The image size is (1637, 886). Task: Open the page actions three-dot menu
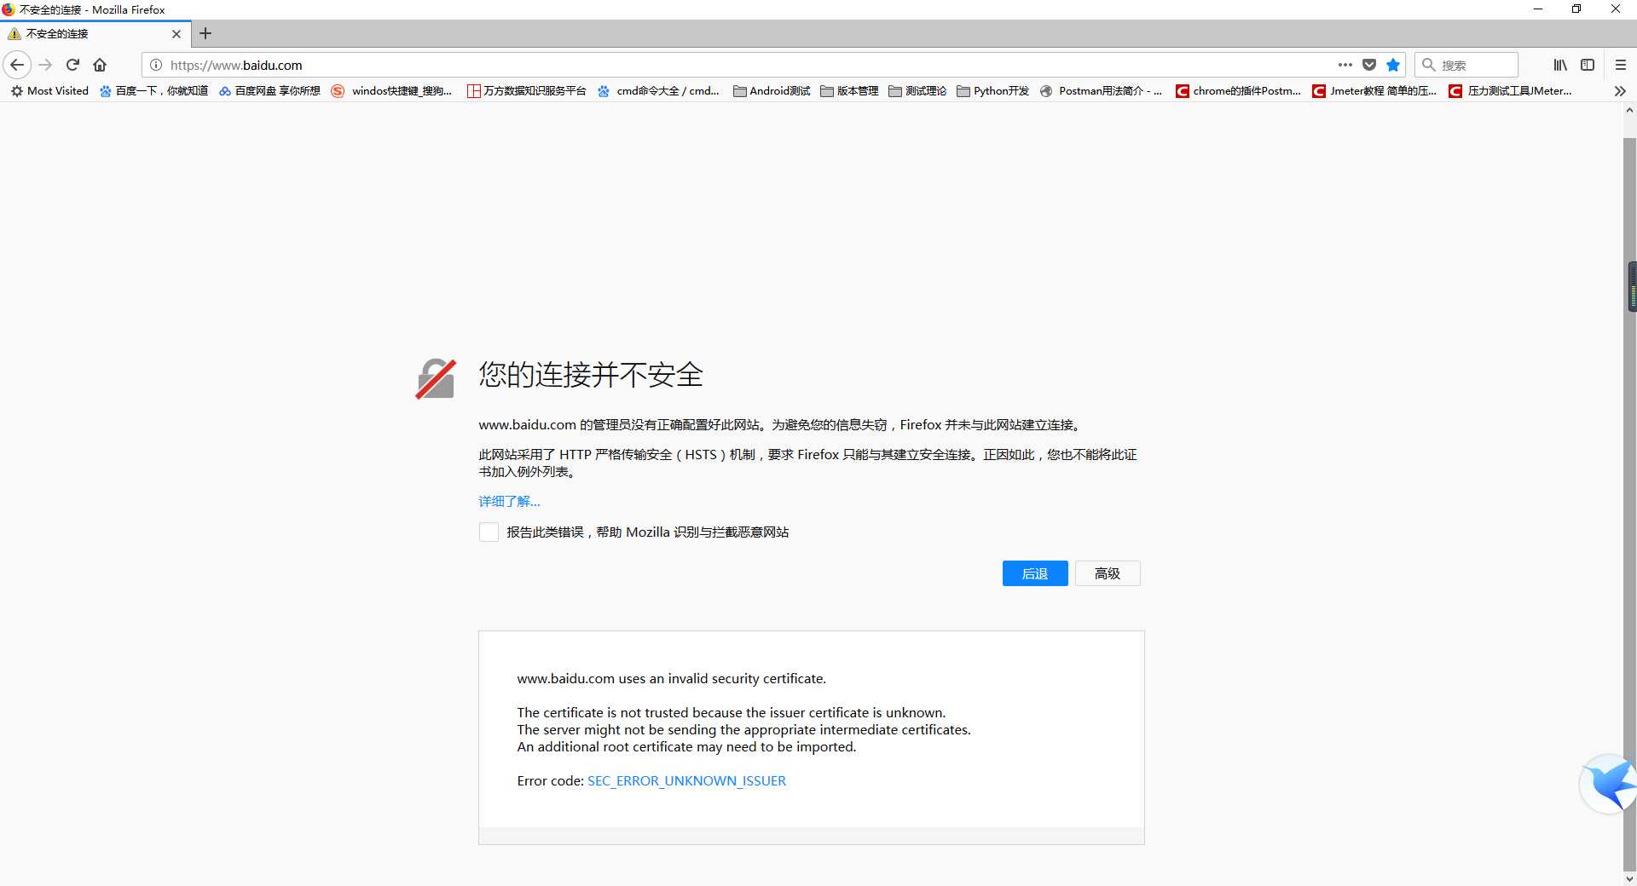point(1345,65)
